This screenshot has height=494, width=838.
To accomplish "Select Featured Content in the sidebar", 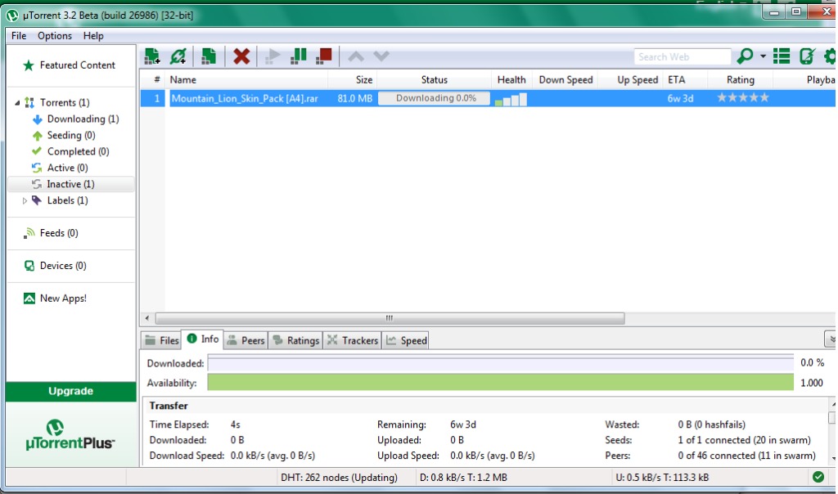I will point(69,65).
